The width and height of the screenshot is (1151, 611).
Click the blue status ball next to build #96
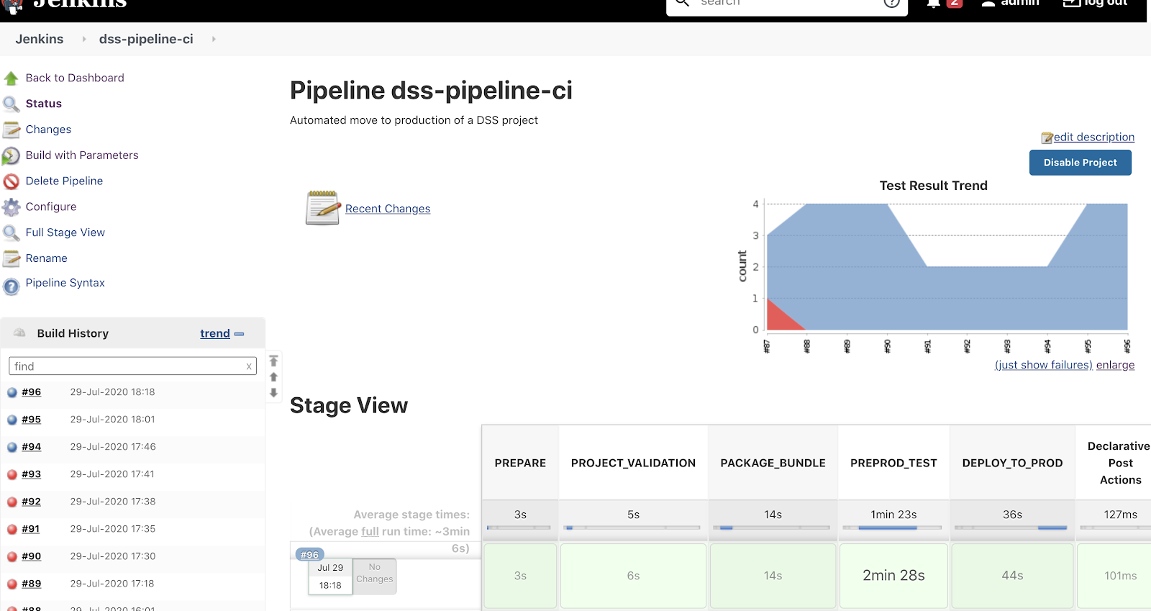[x=11, y=392]
